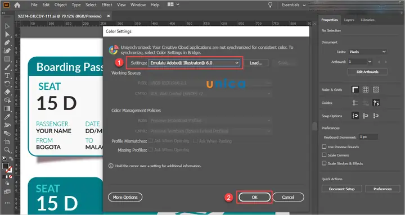Open the Discover lightbulb icon
Screen dimensions: 405x215
pos(270,5)
